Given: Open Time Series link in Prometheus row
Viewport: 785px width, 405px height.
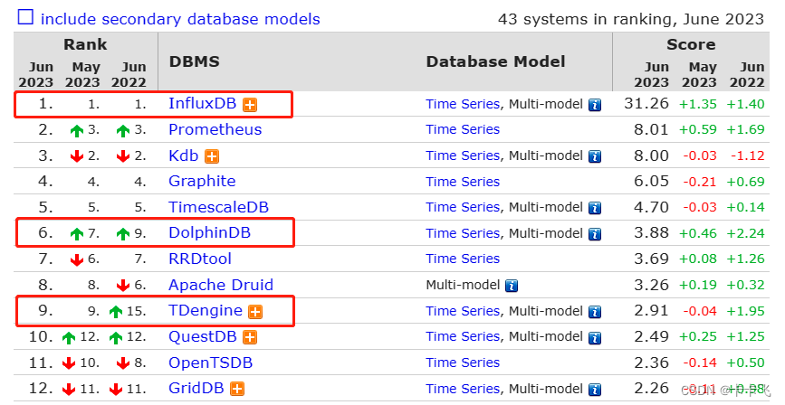Looking at the screenshot, I should tap(463, 129).
